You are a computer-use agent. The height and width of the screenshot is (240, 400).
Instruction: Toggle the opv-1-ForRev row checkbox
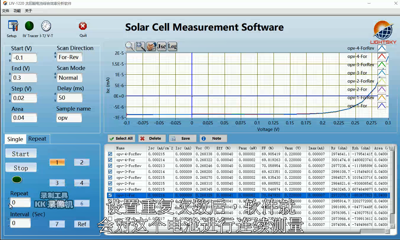tap(110, 189)
